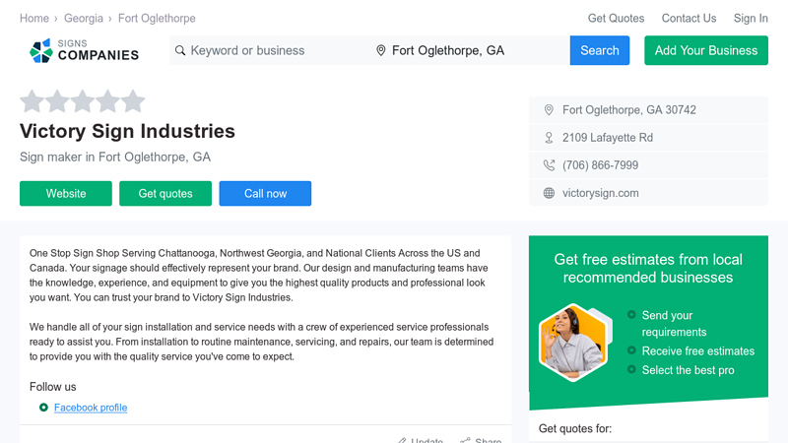This screenshot has height=443, width=788.
Task: Click the fifth rating star
Action: click(x=133, y=101)
